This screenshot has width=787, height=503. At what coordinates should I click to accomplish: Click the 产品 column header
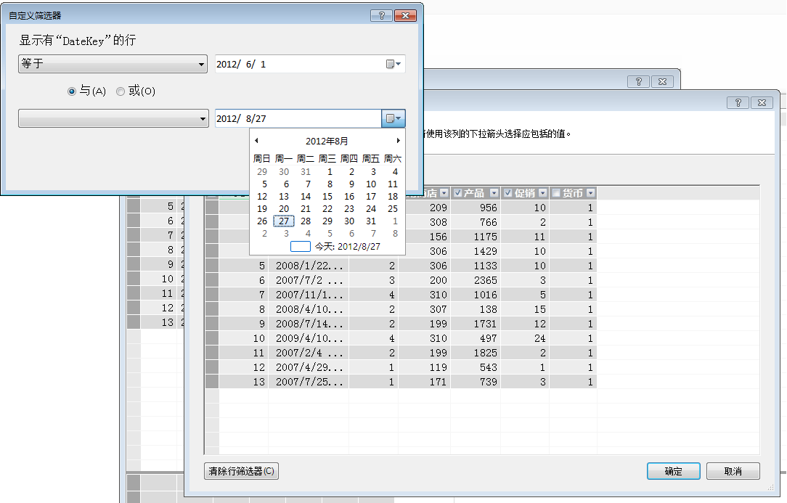pyautogui.click(x=474, y=193)
